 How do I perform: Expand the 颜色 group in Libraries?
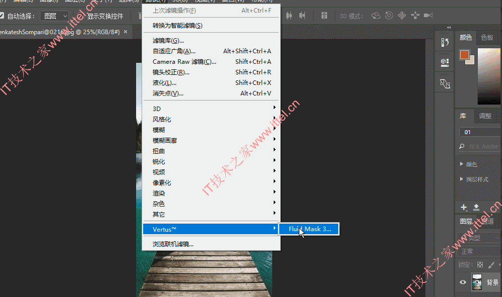[461, 164]
